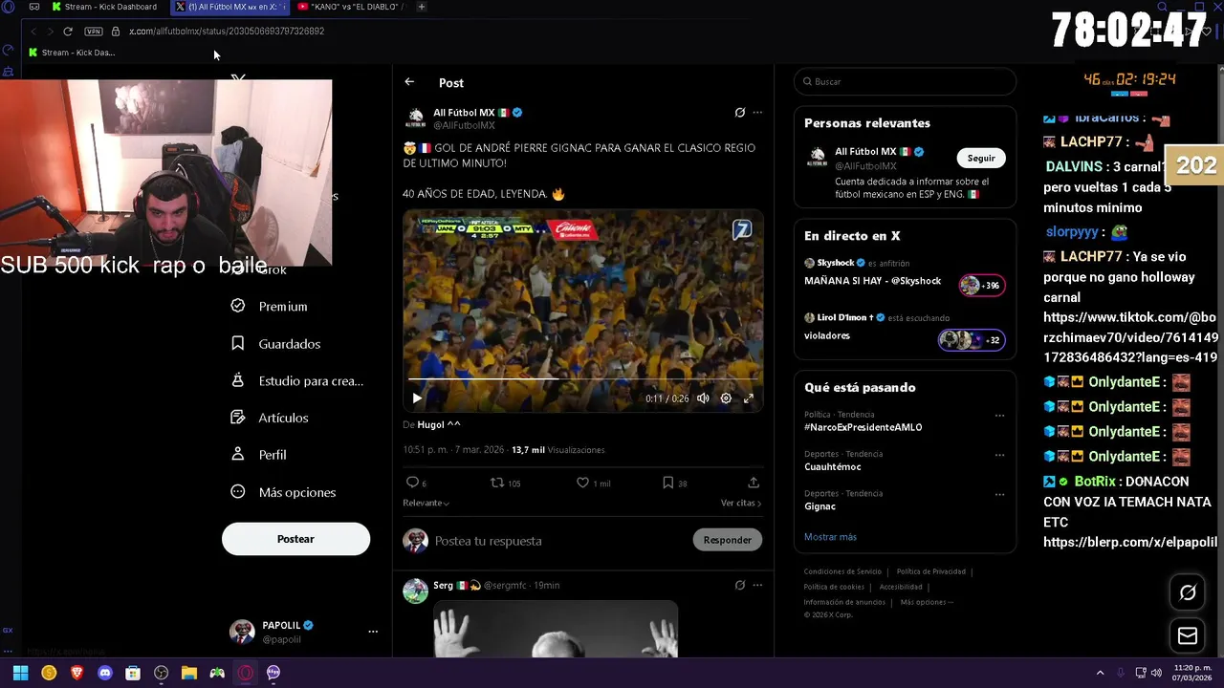Expand the Relevante sort dropdown
Screen dimensions: 1224x688
(x=426, y=503)
